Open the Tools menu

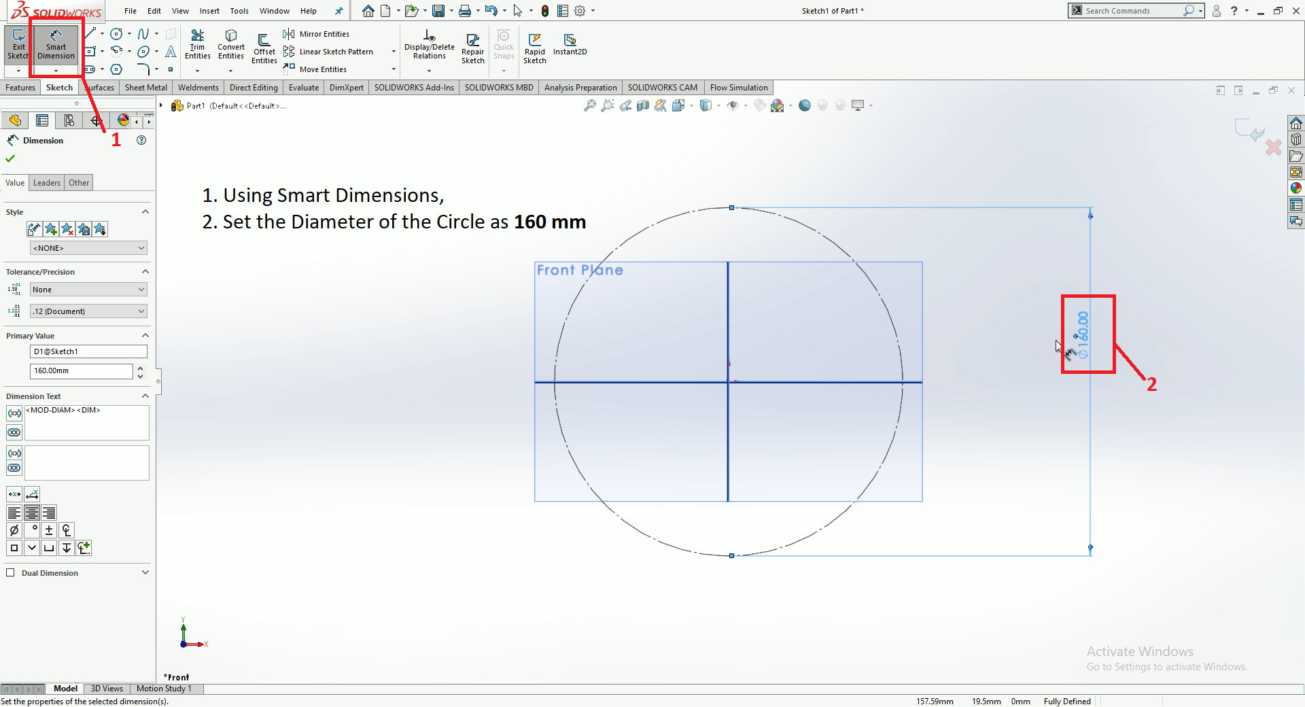pyautogui.click(x=239, y=11)
